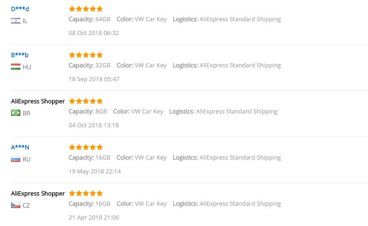Click the 64GB capacity text
This screenshot has width=368, height=226.
[x=103, y=19]
